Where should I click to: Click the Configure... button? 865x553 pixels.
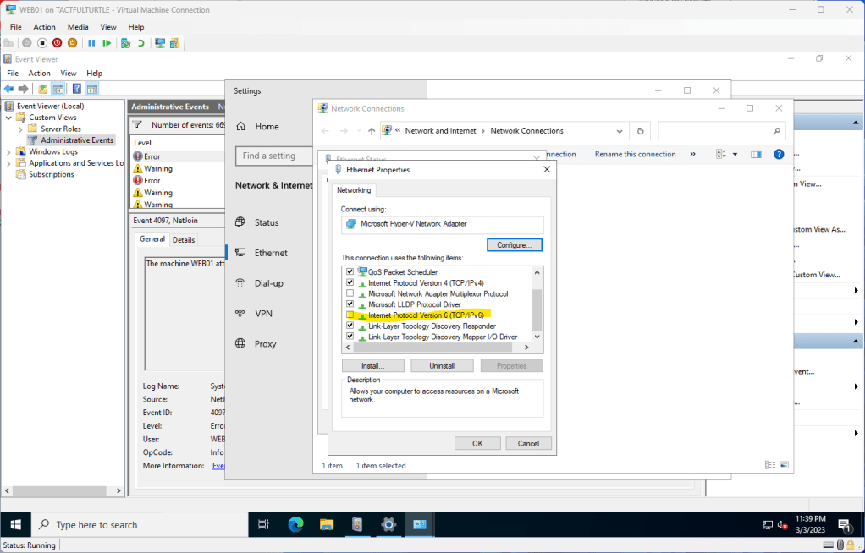coord(514,245)
